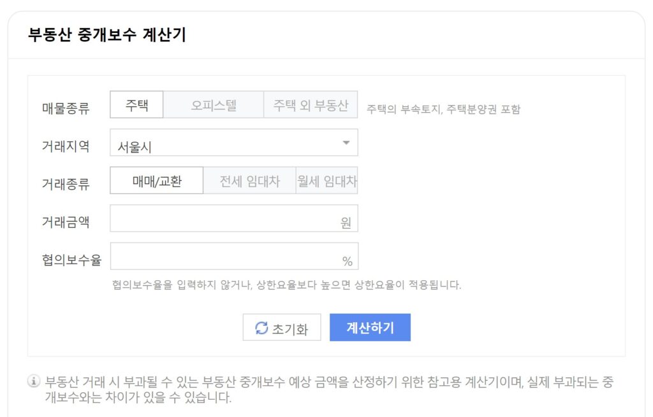Click the refresh icon on 초기화
Image resolution: width=653 pixels, height=417 pixels.
point(261,328)
